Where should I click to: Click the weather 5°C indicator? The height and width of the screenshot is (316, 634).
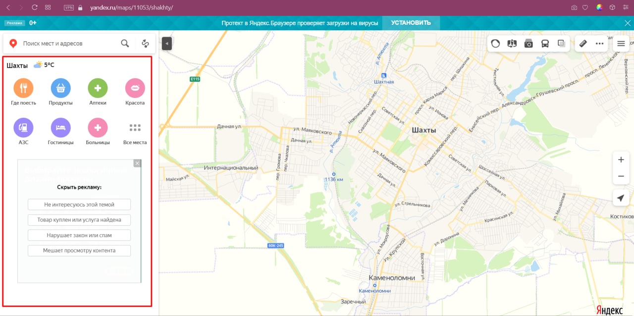(x=44, y=65)
